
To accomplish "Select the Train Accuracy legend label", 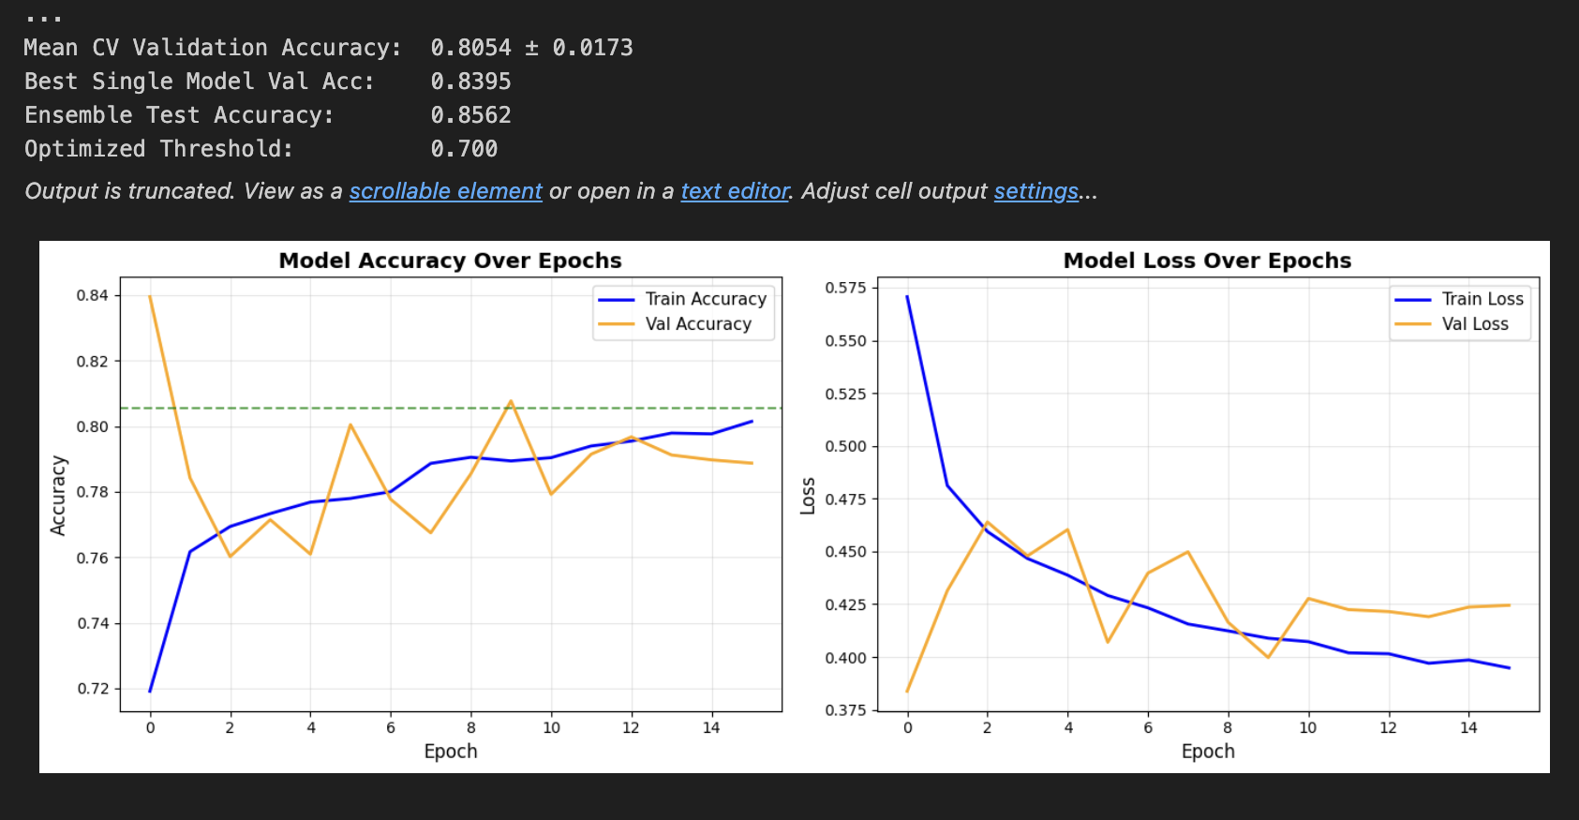I will pyautogui.click(x=706, y=299).
